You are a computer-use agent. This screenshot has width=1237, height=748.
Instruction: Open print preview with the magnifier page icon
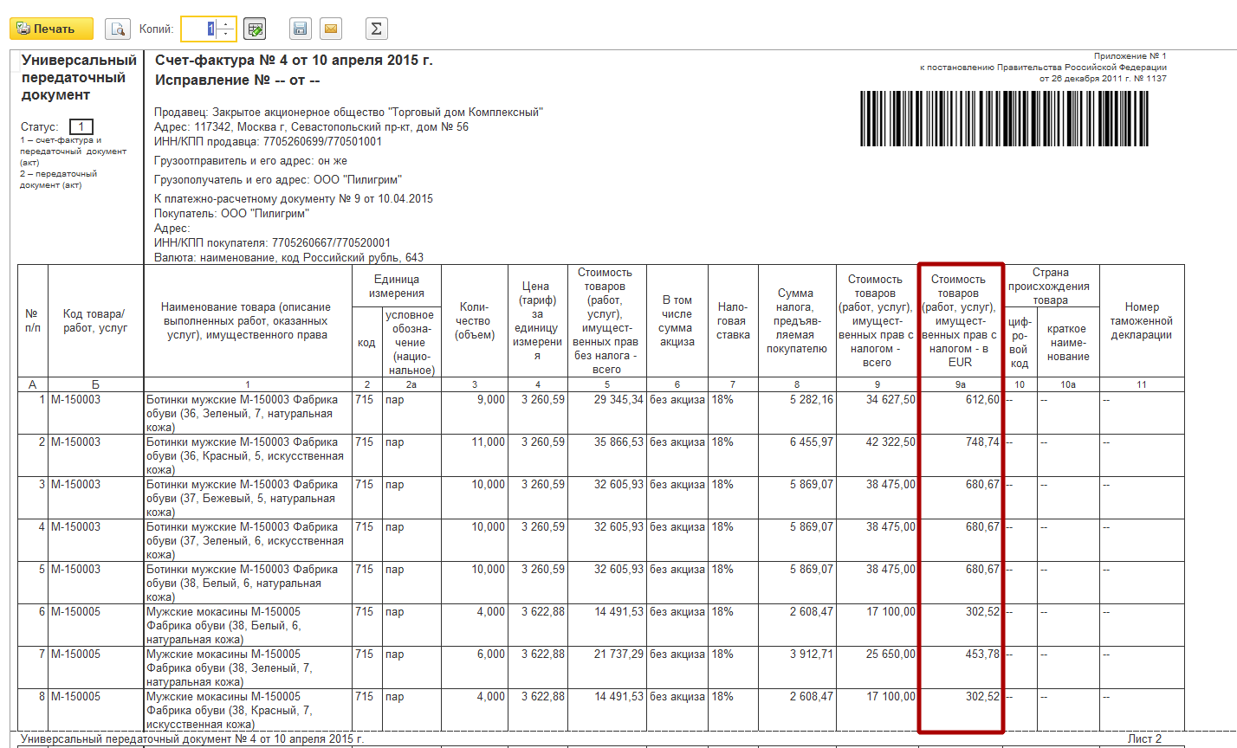118,29
